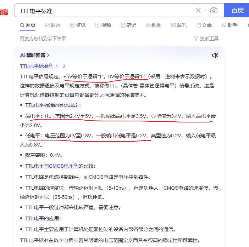Click the heading TTL电平的应用：

click(x=43, y=218)
